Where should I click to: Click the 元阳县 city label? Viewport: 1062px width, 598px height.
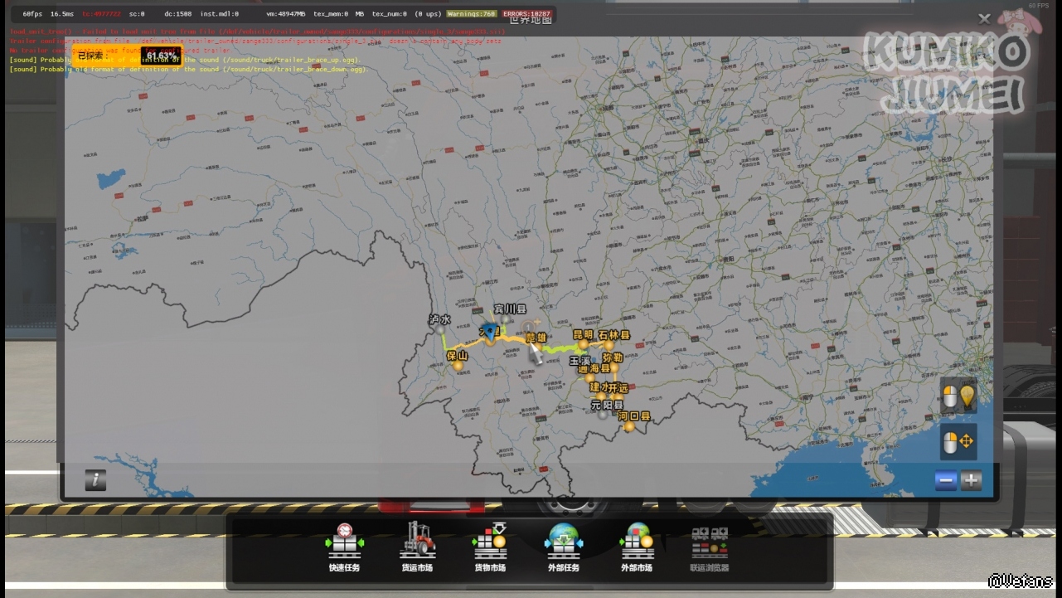point(607,405)
